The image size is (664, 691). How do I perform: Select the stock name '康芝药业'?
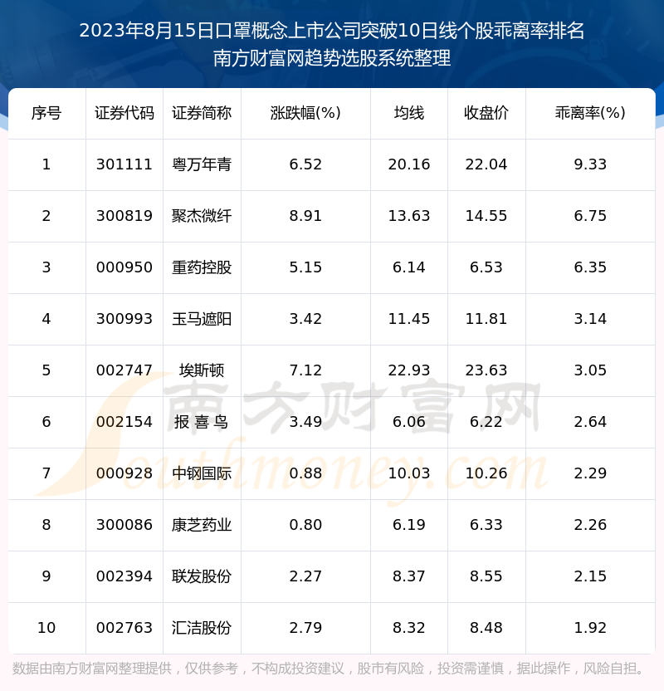[x=202, y=525]
